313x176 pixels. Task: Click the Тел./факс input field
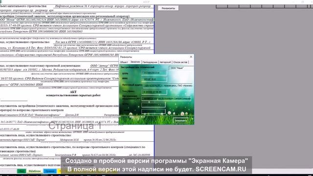click(154, 92)
